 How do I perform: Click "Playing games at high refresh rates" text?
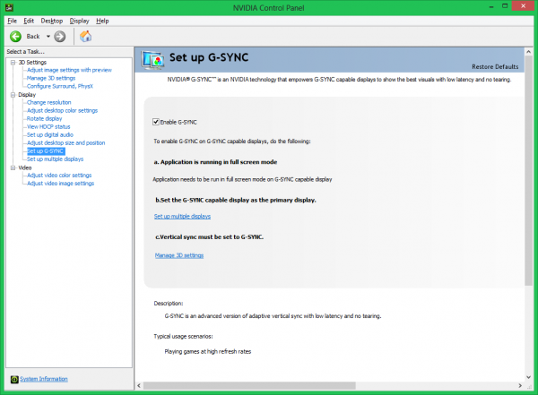pos(208,351)
